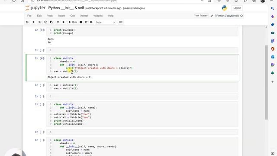
Task: Open the shopping tag sidebar icon
Action: point(272,25)
